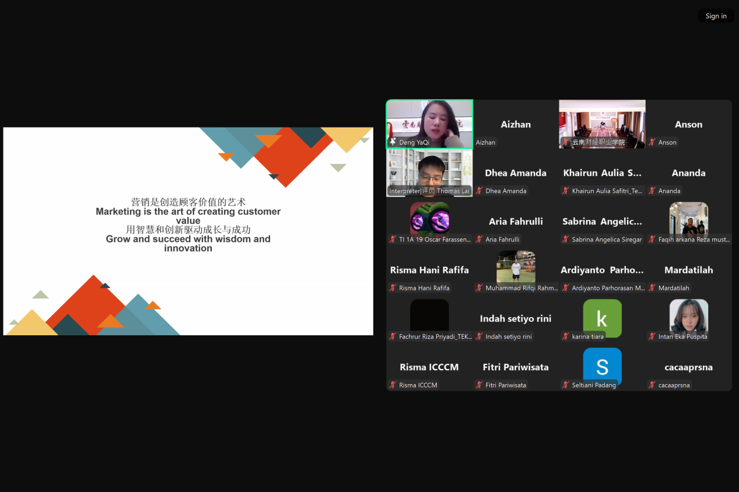Click the shared marketing presentation slide

[x=188, y=231]
